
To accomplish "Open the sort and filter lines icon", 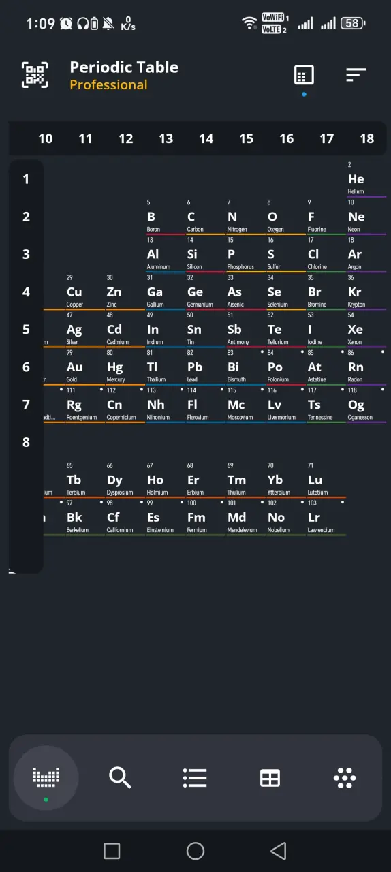I will [356, 75].
